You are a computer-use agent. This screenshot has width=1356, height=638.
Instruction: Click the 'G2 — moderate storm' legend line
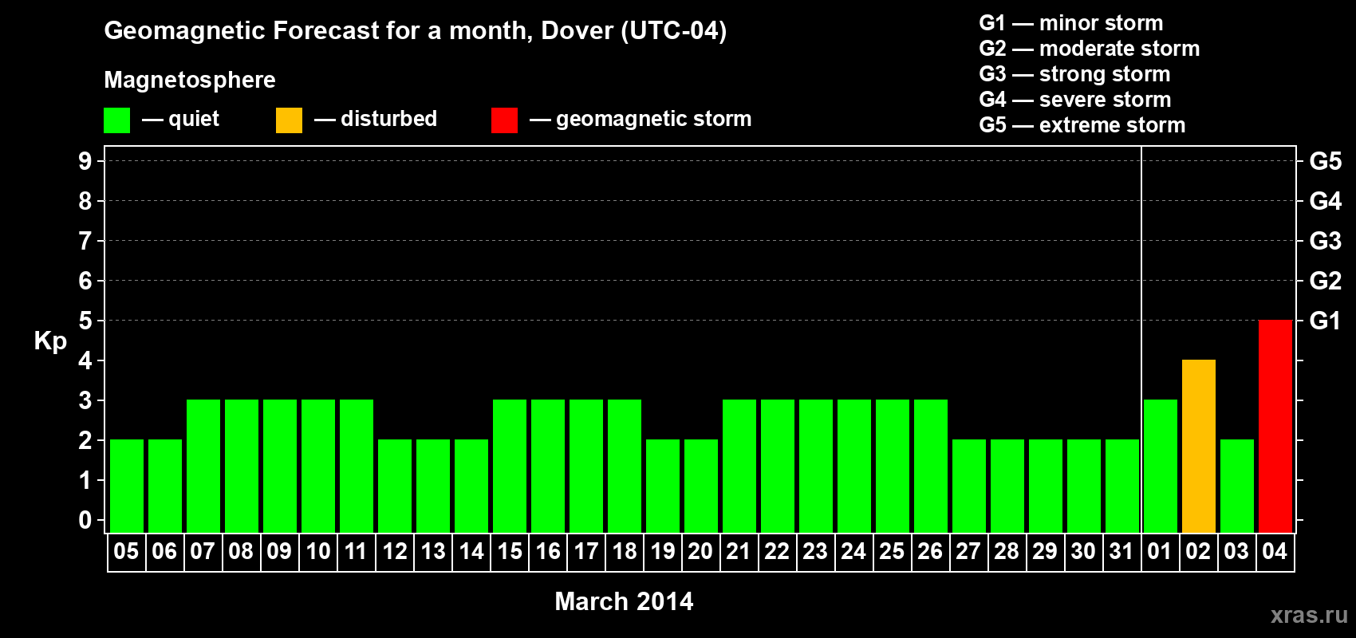click(1089, 49)
